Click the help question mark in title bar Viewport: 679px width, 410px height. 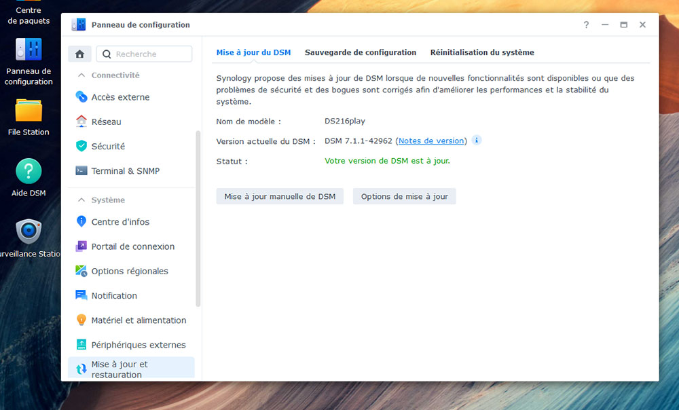[586, 25]
